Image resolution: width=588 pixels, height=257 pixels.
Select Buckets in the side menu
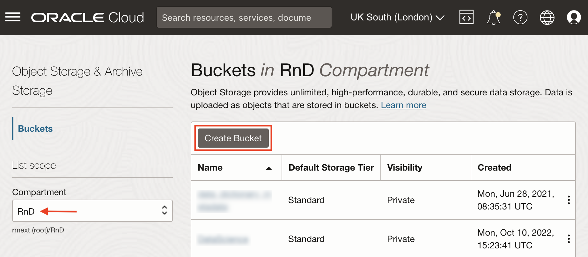(x=35, y=128)
